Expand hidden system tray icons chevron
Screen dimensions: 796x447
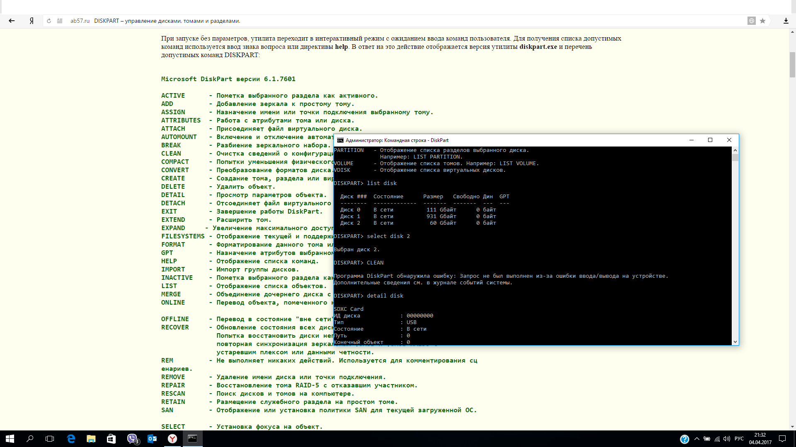click(x=696, y=439)
